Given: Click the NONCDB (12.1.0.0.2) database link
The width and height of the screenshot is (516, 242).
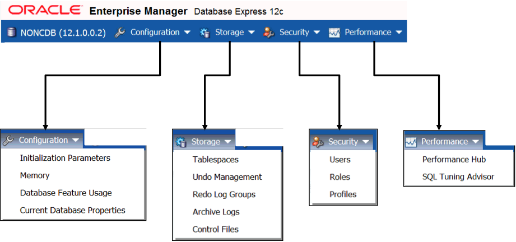Looking at the screenshot, I should pos(63,32).
